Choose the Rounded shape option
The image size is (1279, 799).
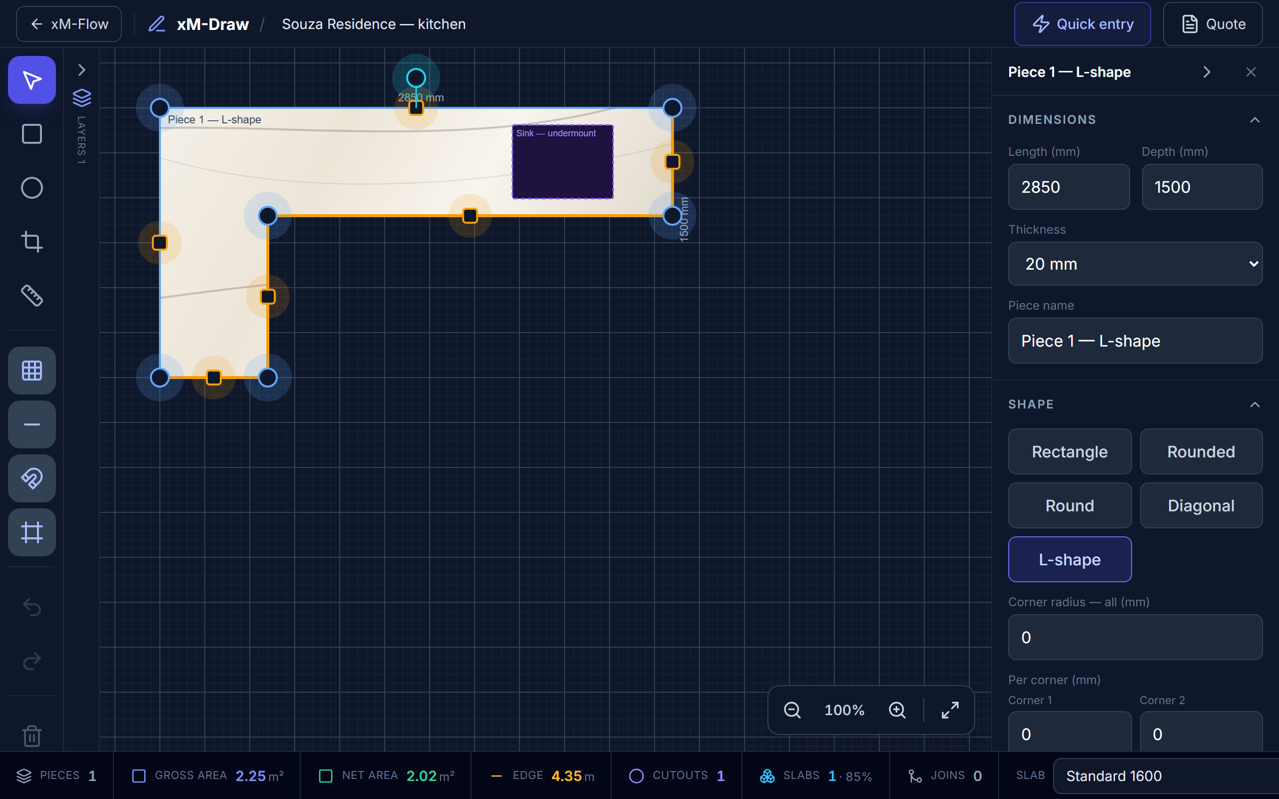tap(1201, 451)
